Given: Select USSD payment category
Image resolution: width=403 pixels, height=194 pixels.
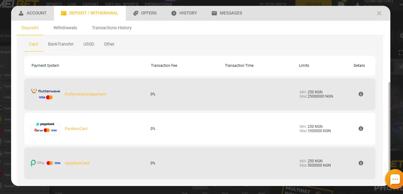Looking at the screenshot, I should [x=88, y=44].
